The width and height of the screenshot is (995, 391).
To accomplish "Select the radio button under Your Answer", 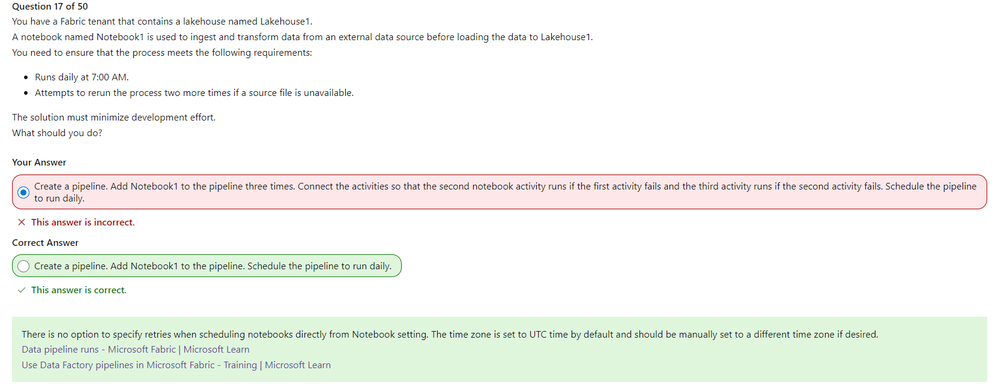I will 23,193.
